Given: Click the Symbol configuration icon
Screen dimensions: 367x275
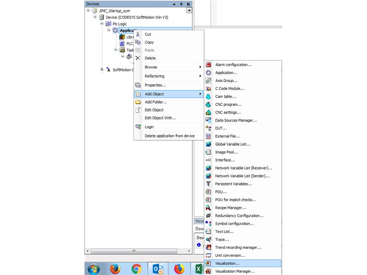Looking at the screenshot, I should [x=208, y=224].
